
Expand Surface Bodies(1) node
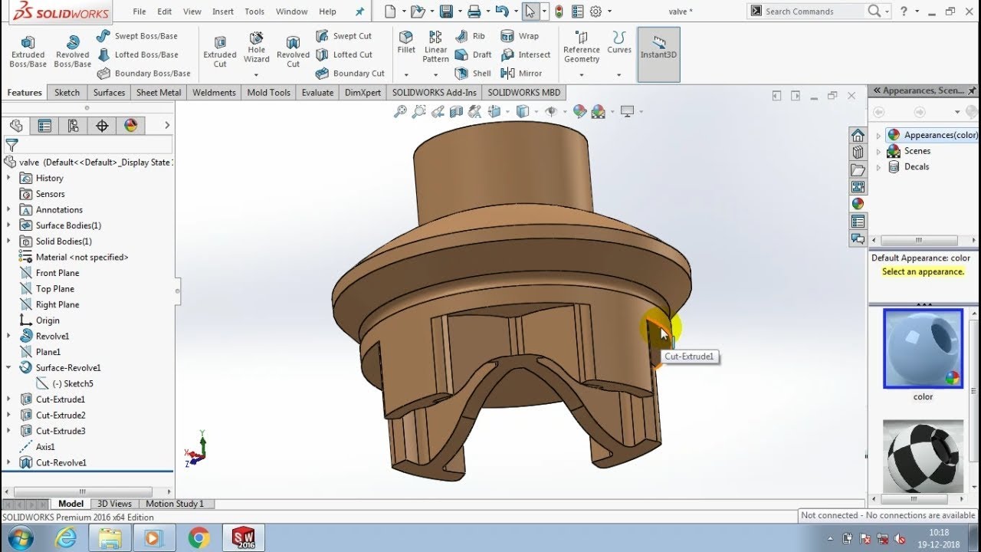[x=8, y=225]
